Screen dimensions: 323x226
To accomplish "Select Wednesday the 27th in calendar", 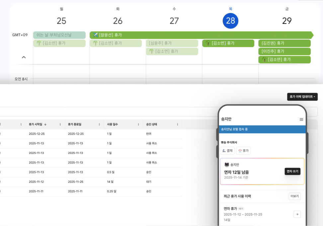I will [174, 21].
